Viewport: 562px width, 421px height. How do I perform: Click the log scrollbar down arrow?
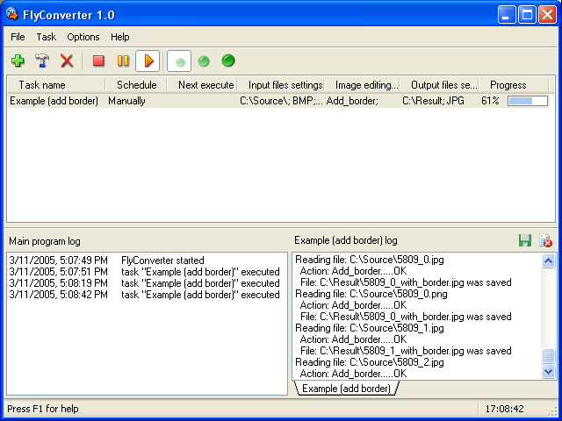[548, 371]
